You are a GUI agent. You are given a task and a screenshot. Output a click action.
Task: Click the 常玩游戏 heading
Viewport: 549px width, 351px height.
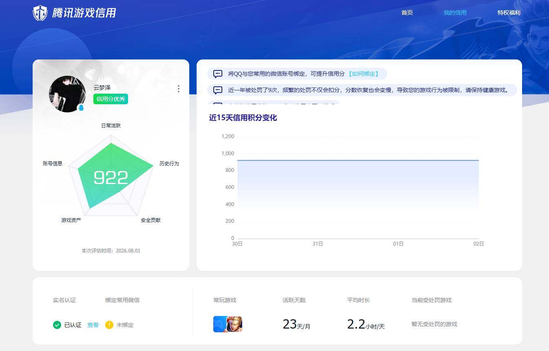click(x=225, y=300)
